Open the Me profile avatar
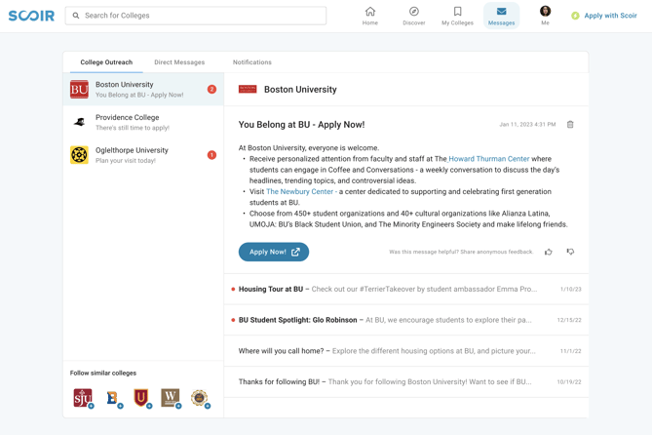Viewport: 652px width, 435px height. click(x=545, y=12)
